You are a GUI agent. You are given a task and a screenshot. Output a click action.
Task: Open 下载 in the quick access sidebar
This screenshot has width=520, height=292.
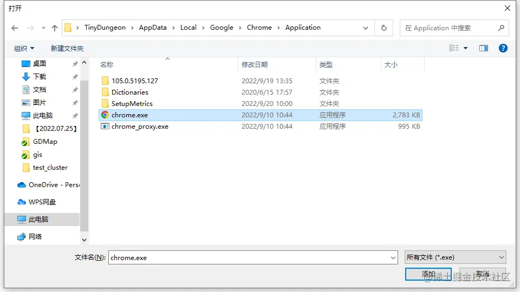click(40, 76)
